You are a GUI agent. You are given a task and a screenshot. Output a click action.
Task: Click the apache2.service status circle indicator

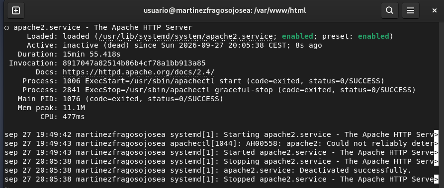point(7,28)
